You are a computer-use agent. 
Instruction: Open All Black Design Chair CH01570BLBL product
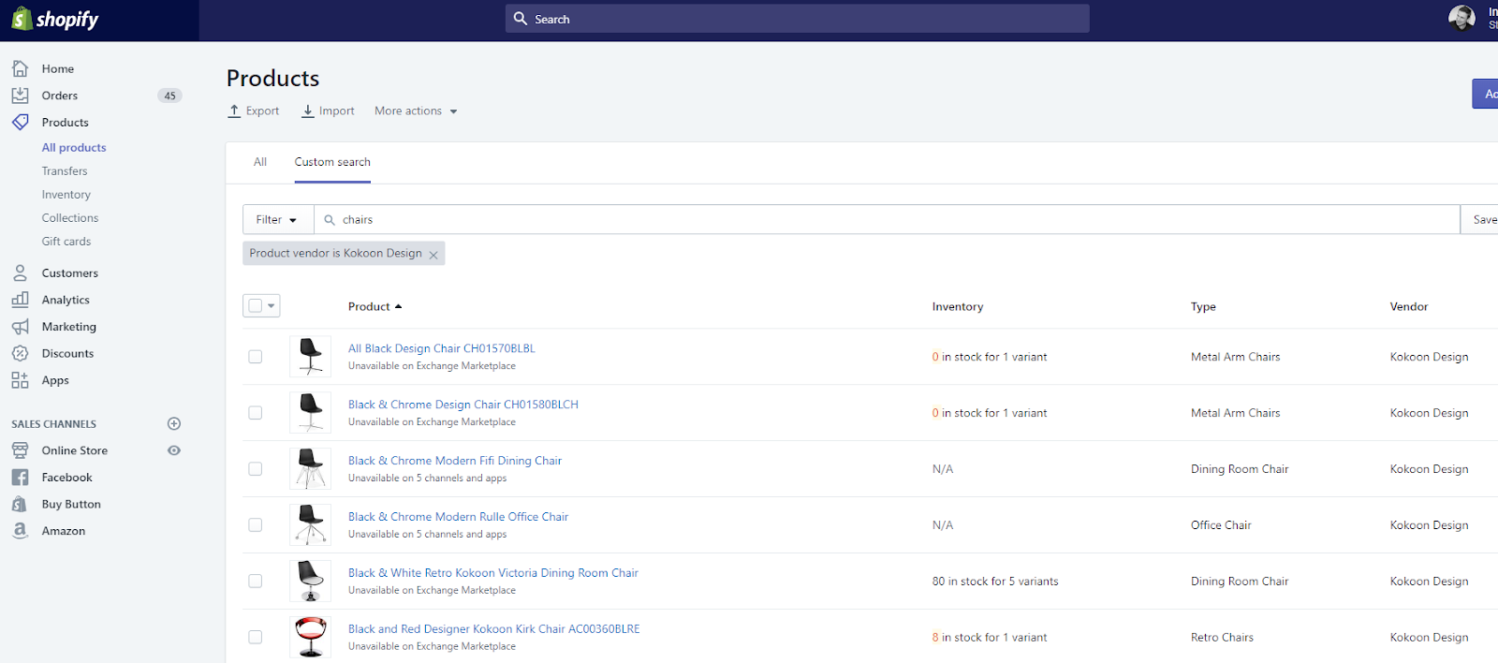pyautogui.click(x=442, y=348)
